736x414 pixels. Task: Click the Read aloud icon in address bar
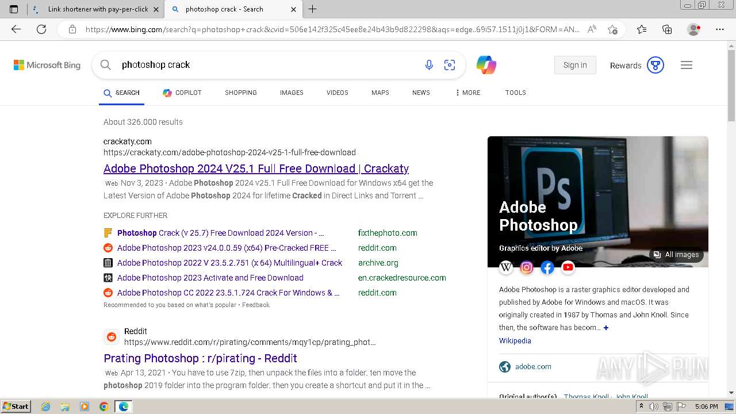tap(592, 29)
